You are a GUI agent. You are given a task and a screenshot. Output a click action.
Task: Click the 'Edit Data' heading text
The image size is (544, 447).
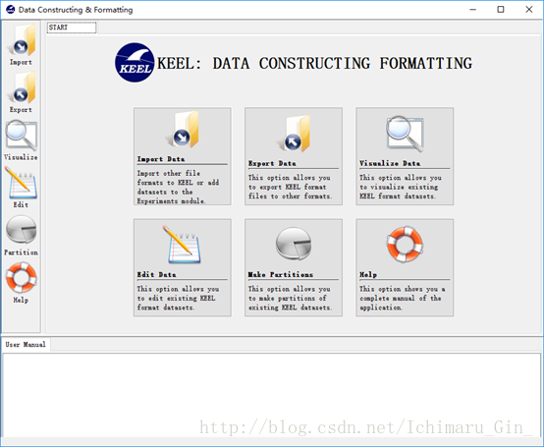tap(156, 274)
